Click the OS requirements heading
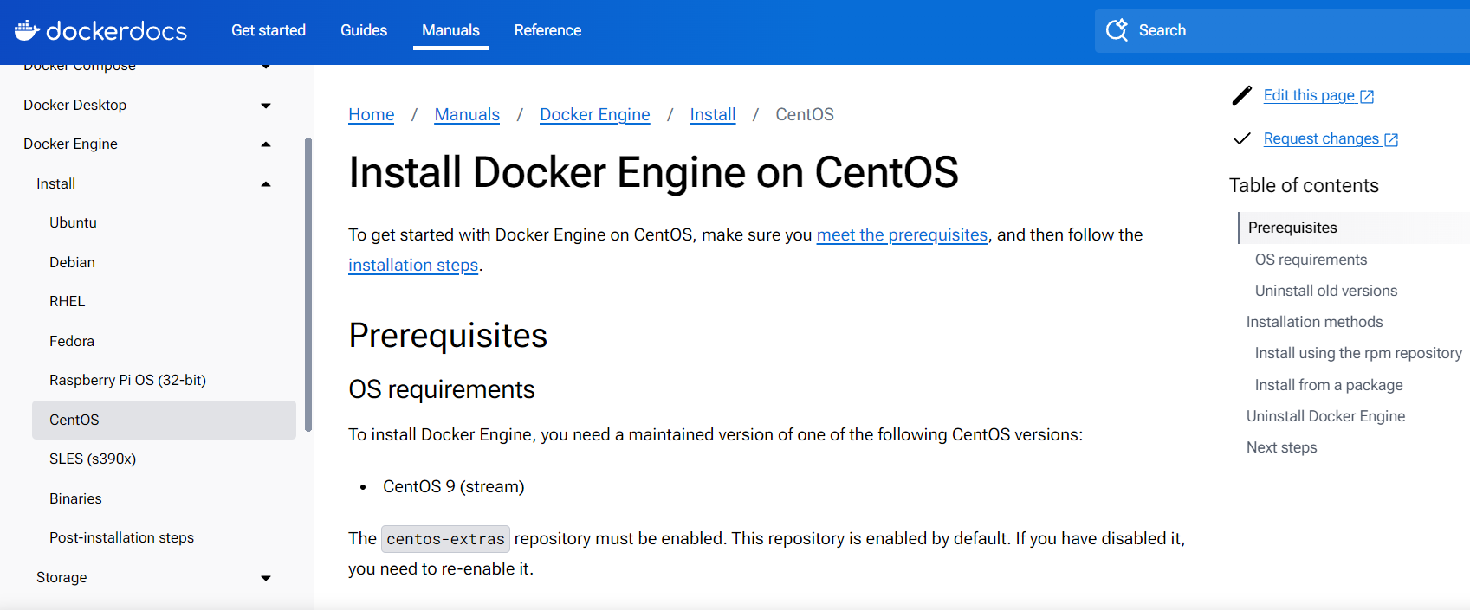 click(x=442, y=389)
